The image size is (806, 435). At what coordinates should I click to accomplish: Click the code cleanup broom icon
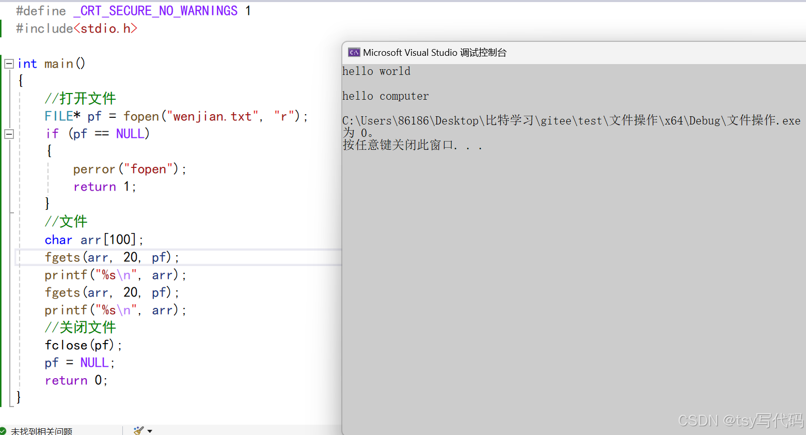coord(138,430)
